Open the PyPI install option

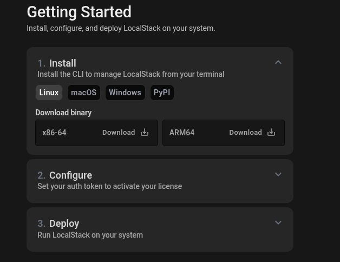162,93
